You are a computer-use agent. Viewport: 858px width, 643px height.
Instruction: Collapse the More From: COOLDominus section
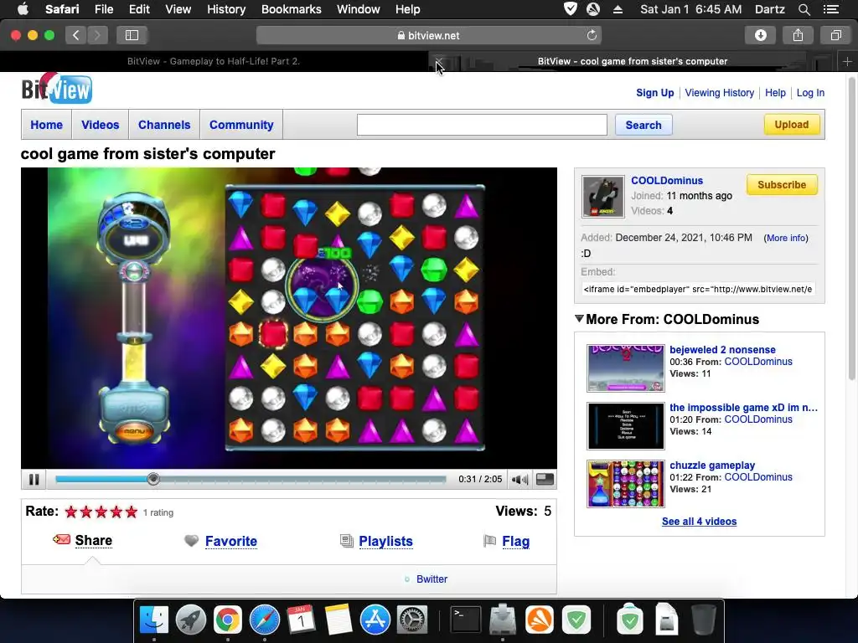pyautogui.click(x=579, y=319)
